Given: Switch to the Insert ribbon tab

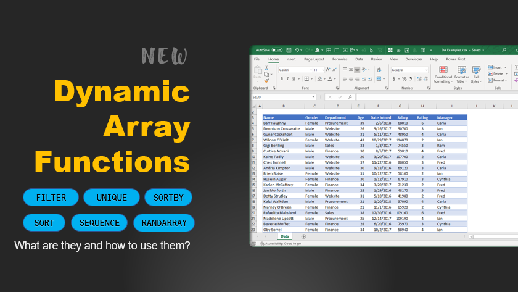Looking at the screenshot, I should click(x=291, y=59).
